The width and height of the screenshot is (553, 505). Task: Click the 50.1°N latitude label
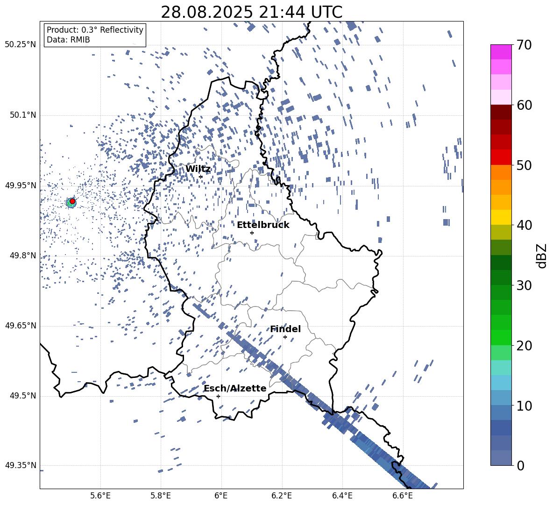[x=22, y=115]
